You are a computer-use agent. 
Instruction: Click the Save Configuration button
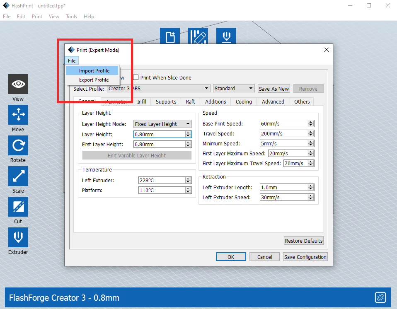coord(305,257)
